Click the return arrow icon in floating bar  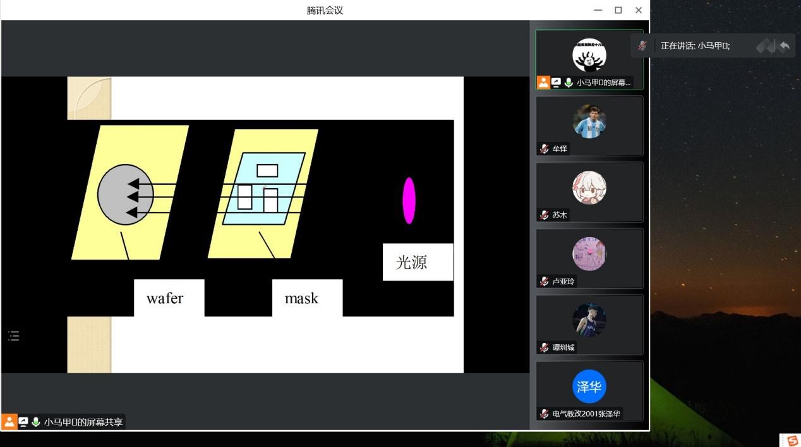(x=784, y=45)
